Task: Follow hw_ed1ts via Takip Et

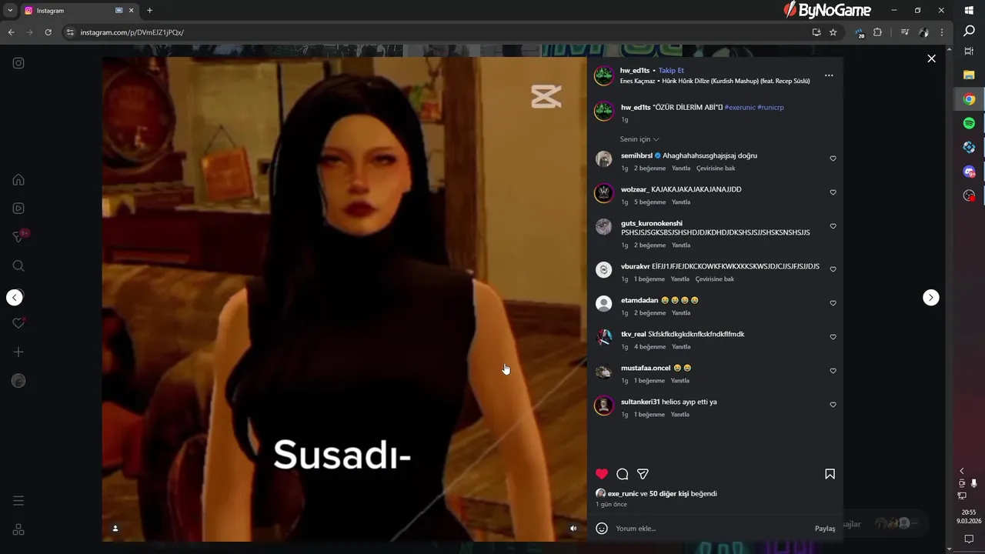Action: click(671, 70)
